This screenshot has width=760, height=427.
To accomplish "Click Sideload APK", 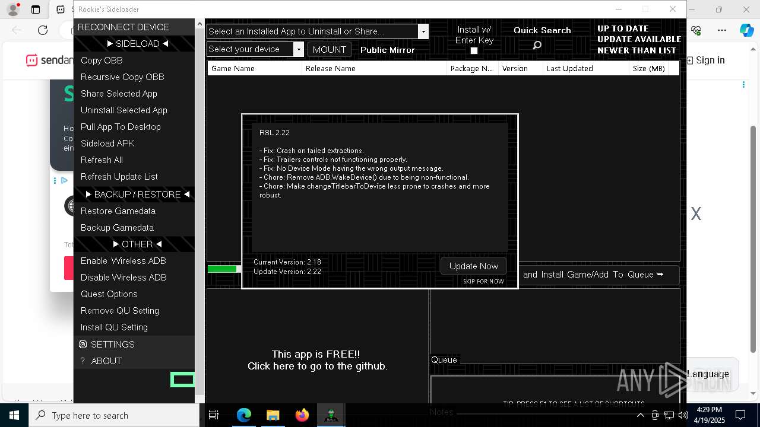I will pos(134,144).
